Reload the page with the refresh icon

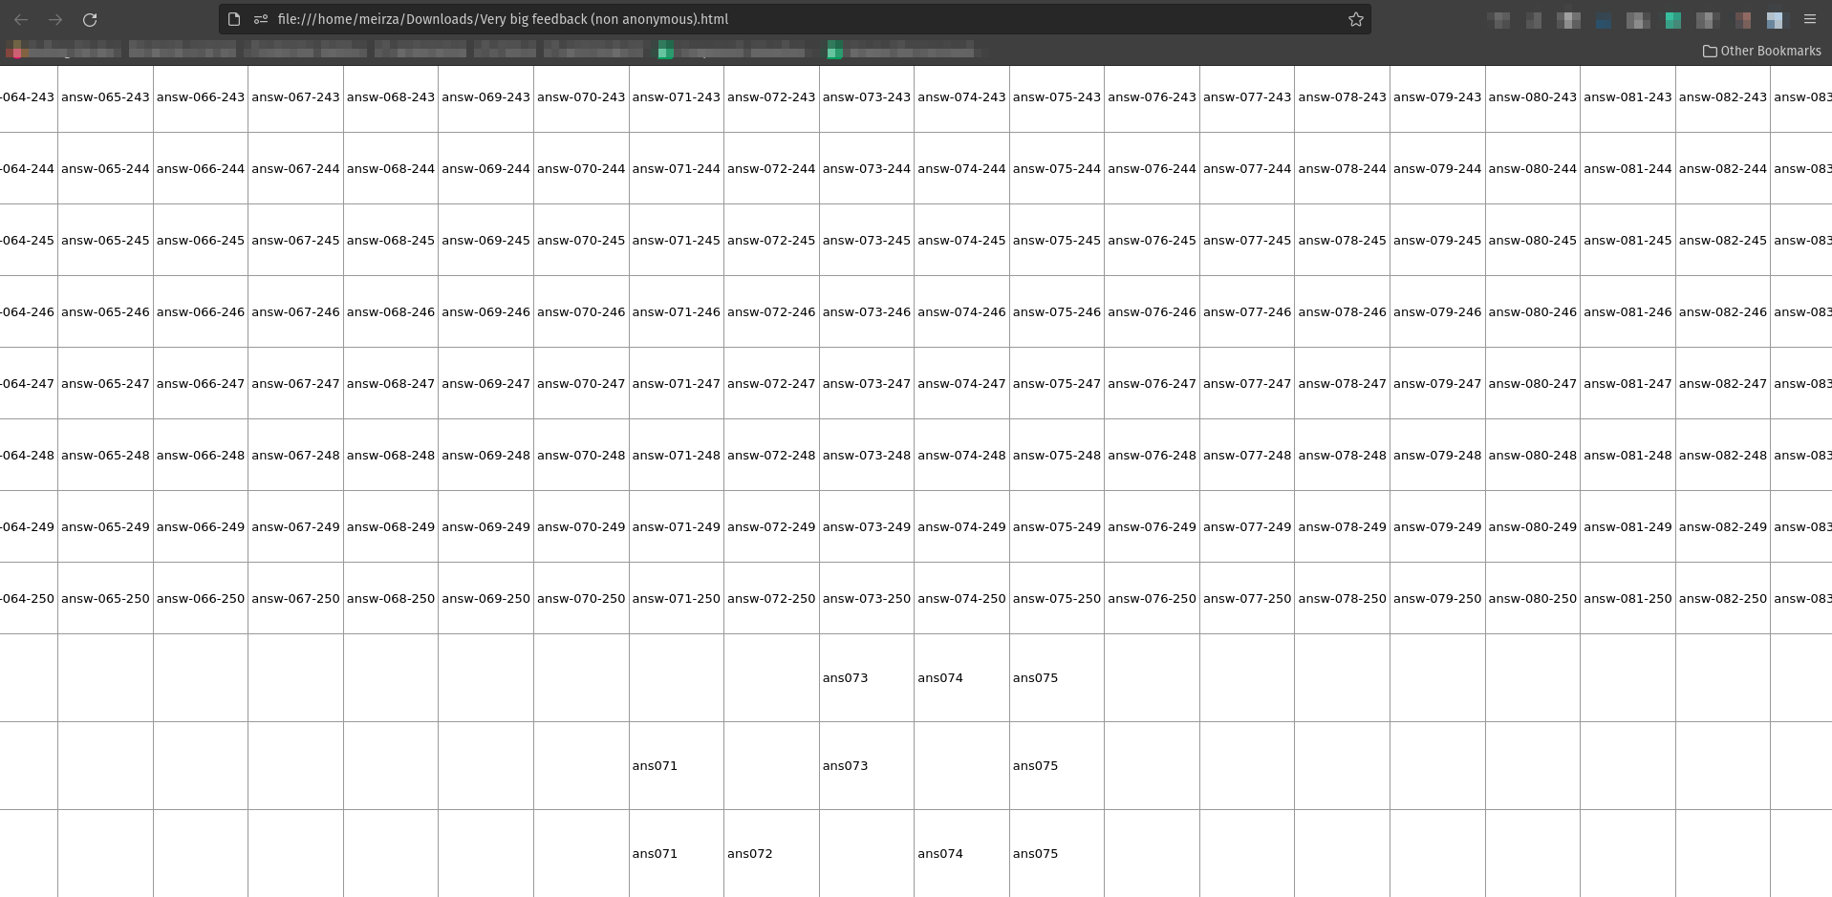(x=90, y=19)
